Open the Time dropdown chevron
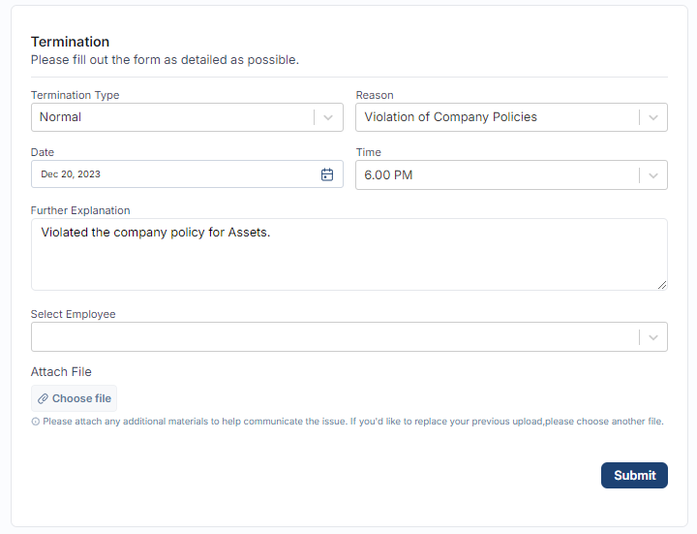 click(653, 175)
